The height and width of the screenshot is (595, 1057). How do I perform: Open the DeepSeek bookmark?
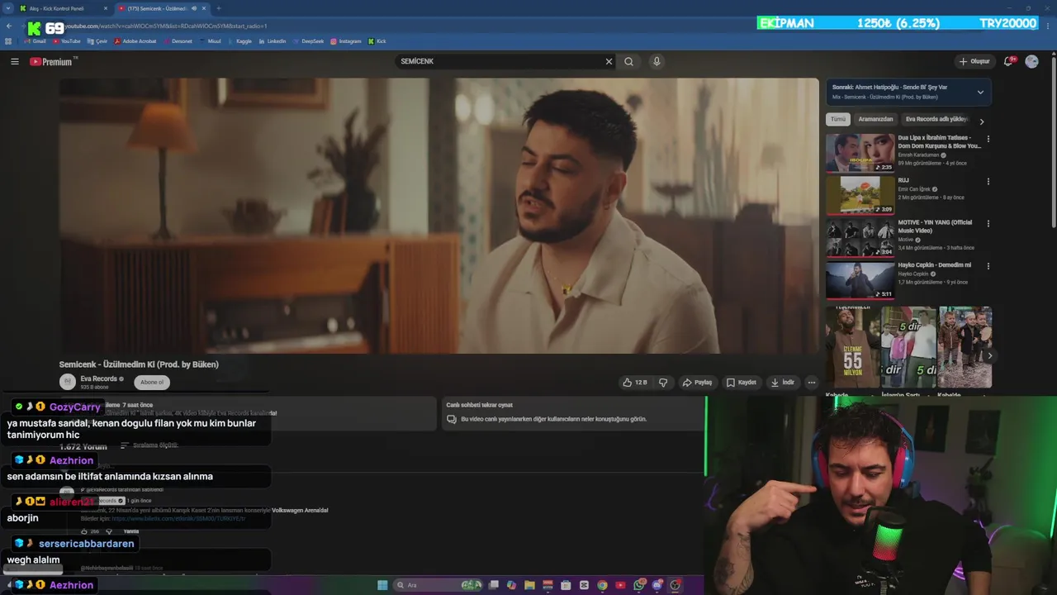coord(308,41)
